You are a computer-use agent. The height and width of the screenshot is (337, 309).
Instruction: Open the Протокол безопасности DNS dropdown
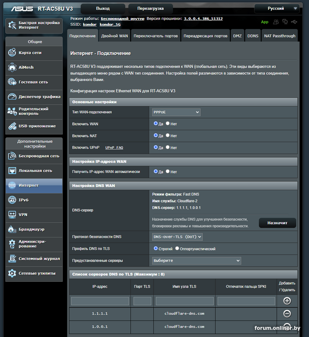[x=177, y=237]
